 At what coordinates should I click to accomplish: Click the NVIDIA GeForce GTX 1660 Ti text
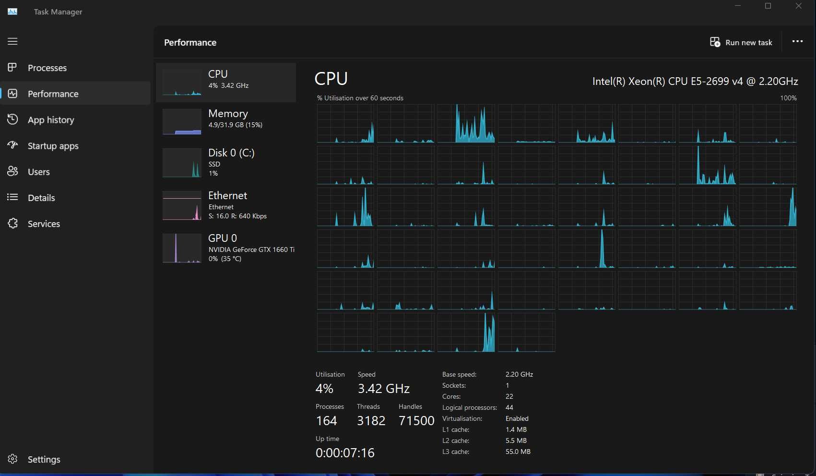[x=251, y=250]
